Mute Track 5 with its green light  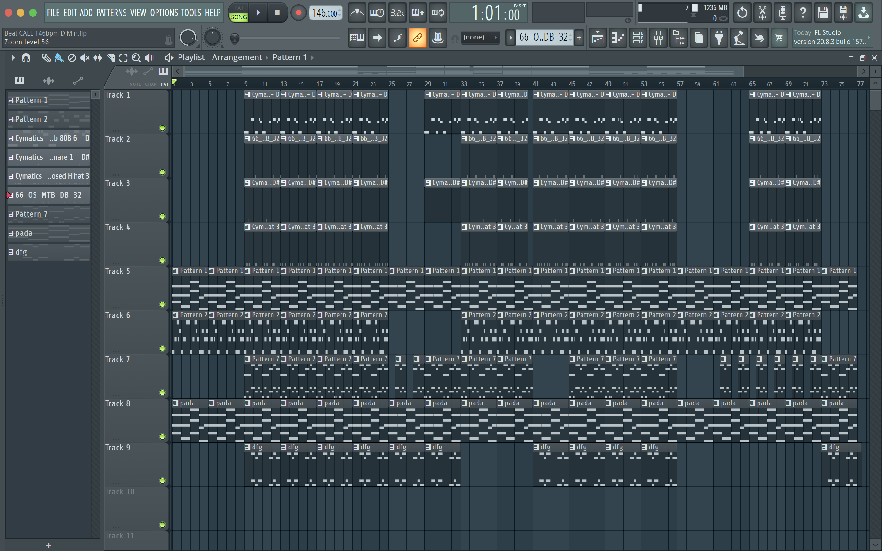tap(162, 304)
